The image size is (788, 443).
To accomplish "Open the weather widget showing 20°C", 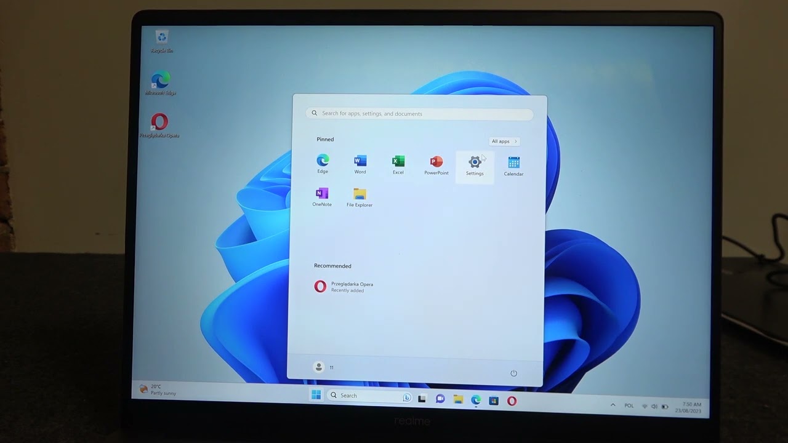I will click(x=158, y=389).
